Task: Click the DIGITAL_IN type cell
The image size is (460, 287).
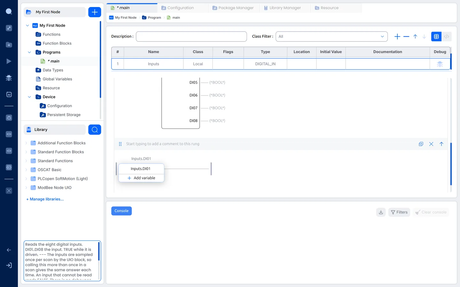Action: tap(265, 64)
